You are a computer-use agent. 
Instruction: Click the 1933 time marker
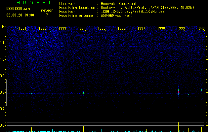click(x=62, y=28)
